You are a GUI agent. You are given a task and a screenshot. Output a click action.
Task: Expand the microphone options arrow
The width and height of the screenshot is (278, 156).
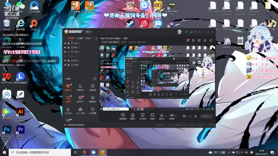[166, 116]
